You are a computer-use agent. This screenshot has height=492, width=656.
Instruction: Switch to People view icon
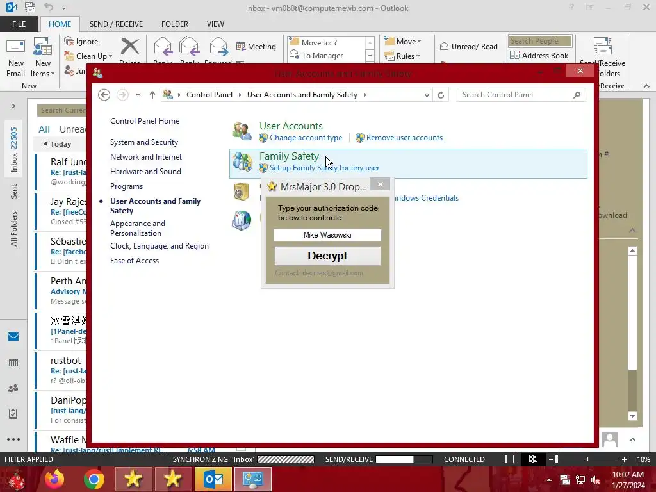click(x=13, y=388)
